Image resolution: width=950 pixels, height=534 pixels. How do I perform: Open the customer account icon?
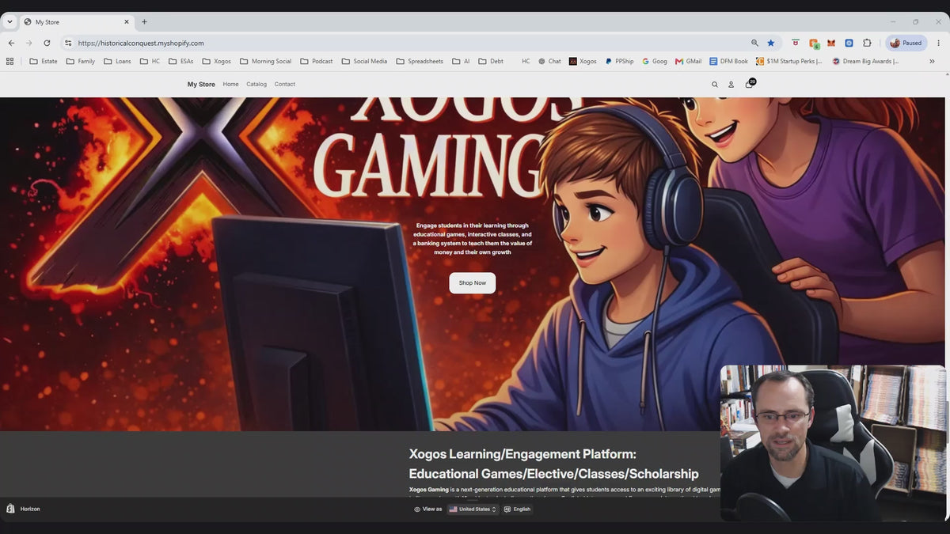click(x=731, y=85)
